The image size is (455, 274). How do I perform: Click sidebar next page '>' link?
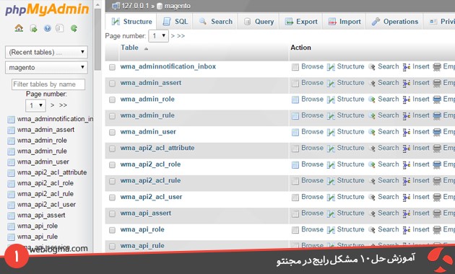pos(52,105)
